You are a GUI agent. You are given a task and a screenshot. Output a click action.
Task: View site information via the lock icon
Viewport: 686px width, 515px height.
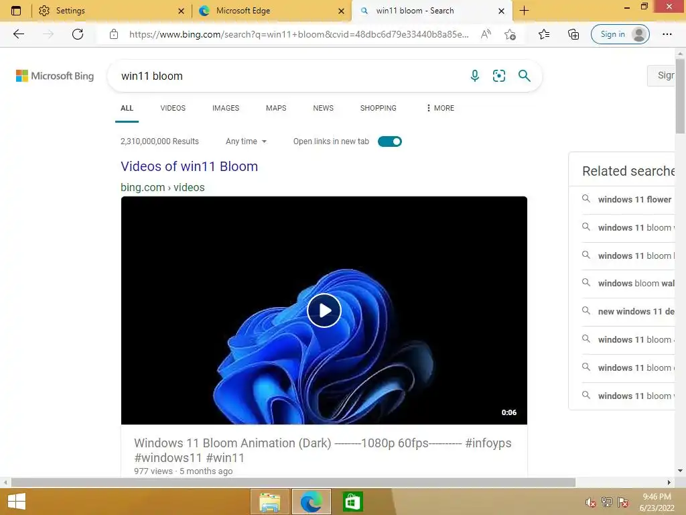click(114, 34)
